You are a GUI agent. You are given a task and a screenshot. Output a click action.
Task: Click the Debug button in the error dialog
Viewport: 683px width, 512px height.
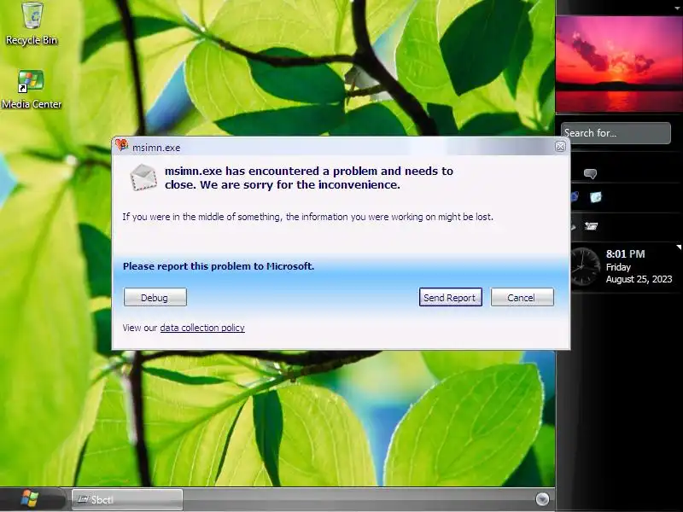tap(155, 297)
